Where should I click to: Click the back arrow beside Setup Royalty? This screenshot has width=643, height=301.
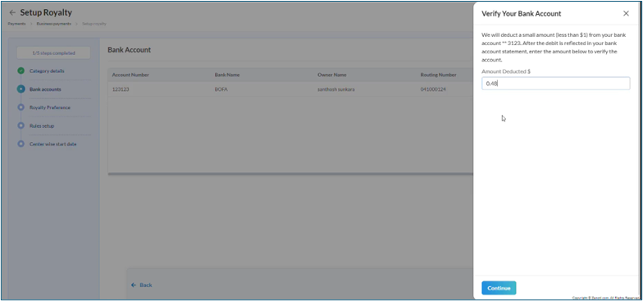point(12,13)
